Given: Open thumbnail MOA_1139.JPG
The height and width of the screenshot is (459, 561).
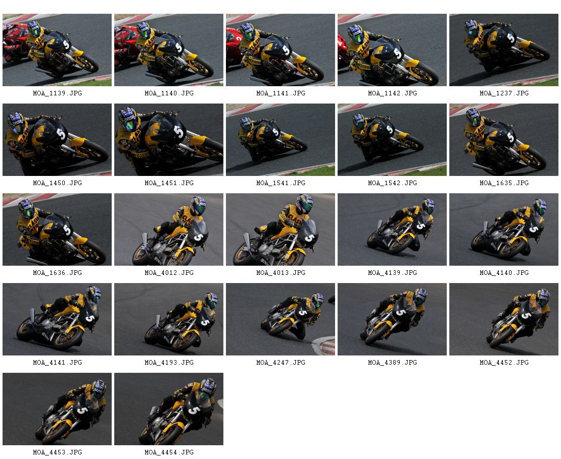Looking at the screenshot, I should (x=57, y=50).
